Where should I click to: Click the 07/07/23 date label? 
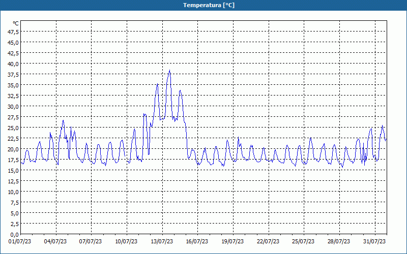(x=91, y=241)
